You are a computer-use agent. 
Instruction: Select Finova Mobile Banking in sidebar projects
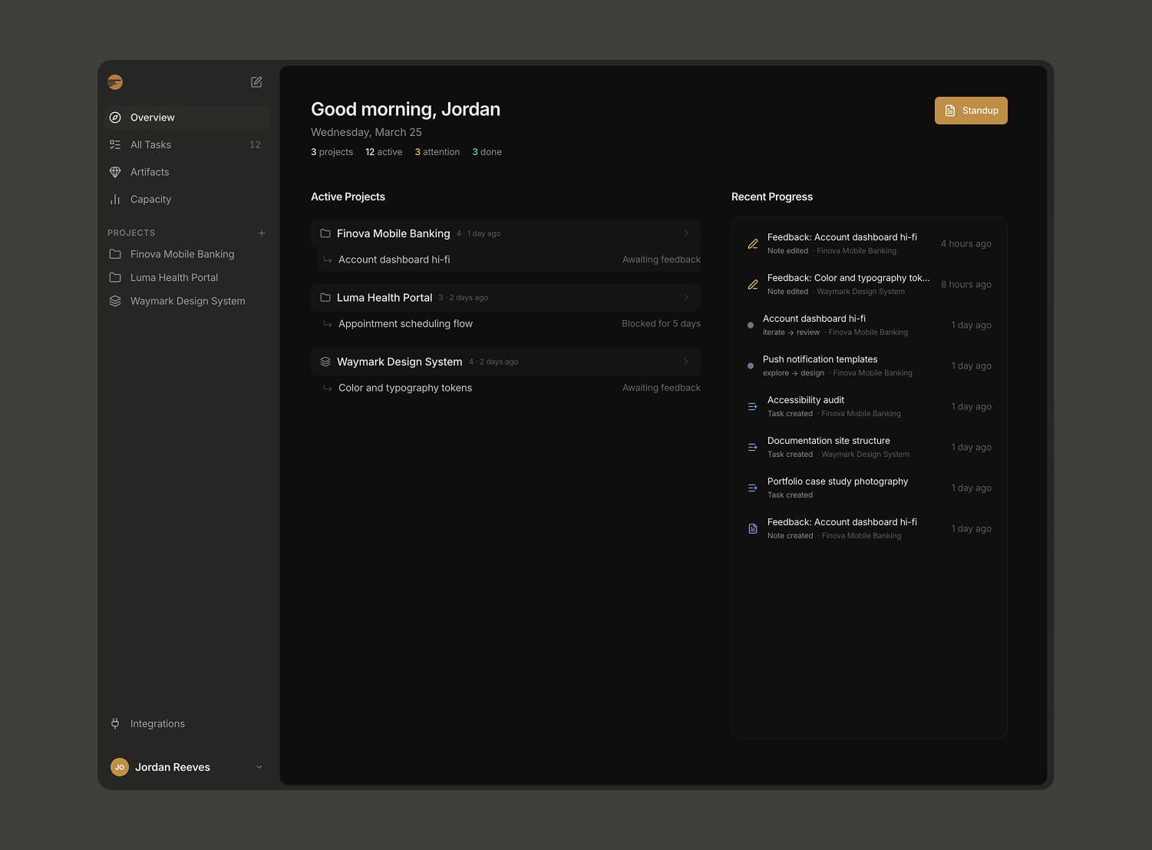(187, 254)
